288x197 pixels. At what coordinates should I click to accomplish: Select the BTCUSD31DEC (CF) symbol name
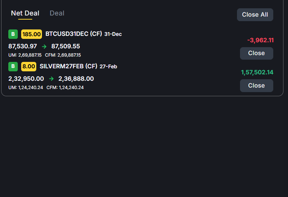click(x=74, y=34)
